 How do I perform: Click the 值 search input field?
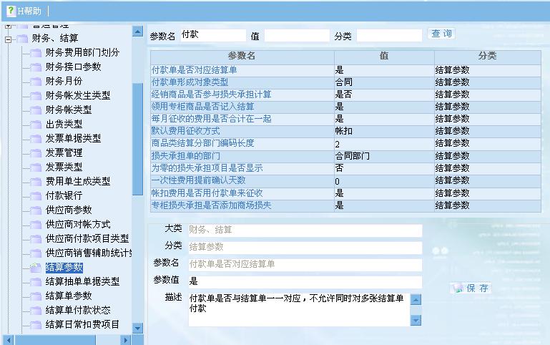click(x=297, y=36)
